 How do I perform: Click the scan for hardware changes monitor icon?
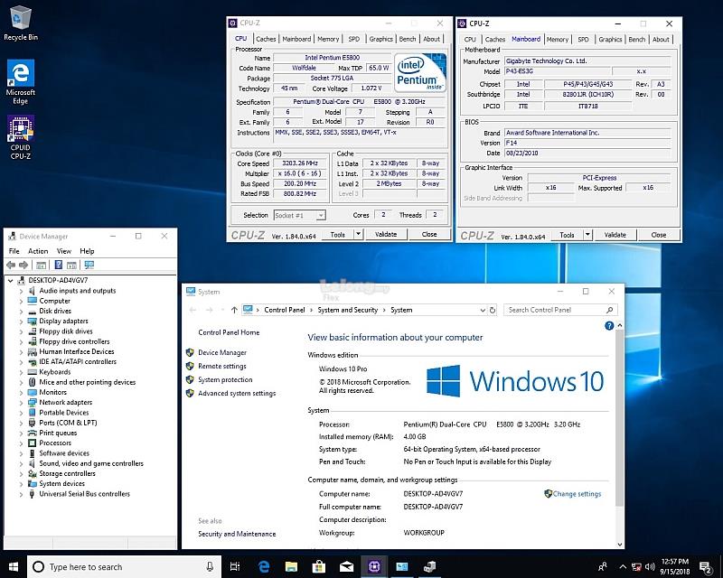89,265
